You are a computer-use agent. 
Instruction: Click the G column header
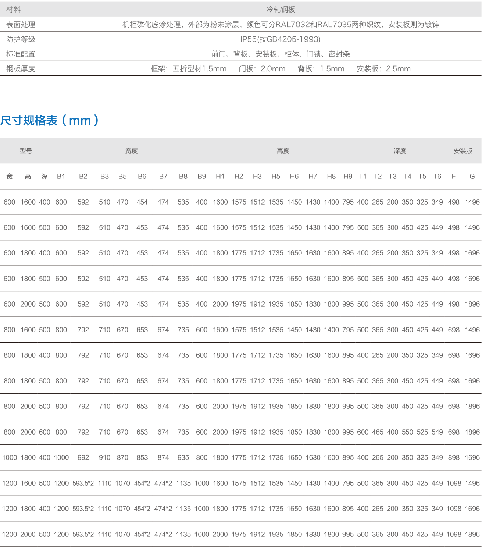click(472, 176)
